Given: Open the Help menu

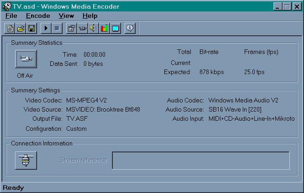Looking at the screenshot, I should pyautogui.click(x=90, y=16).
